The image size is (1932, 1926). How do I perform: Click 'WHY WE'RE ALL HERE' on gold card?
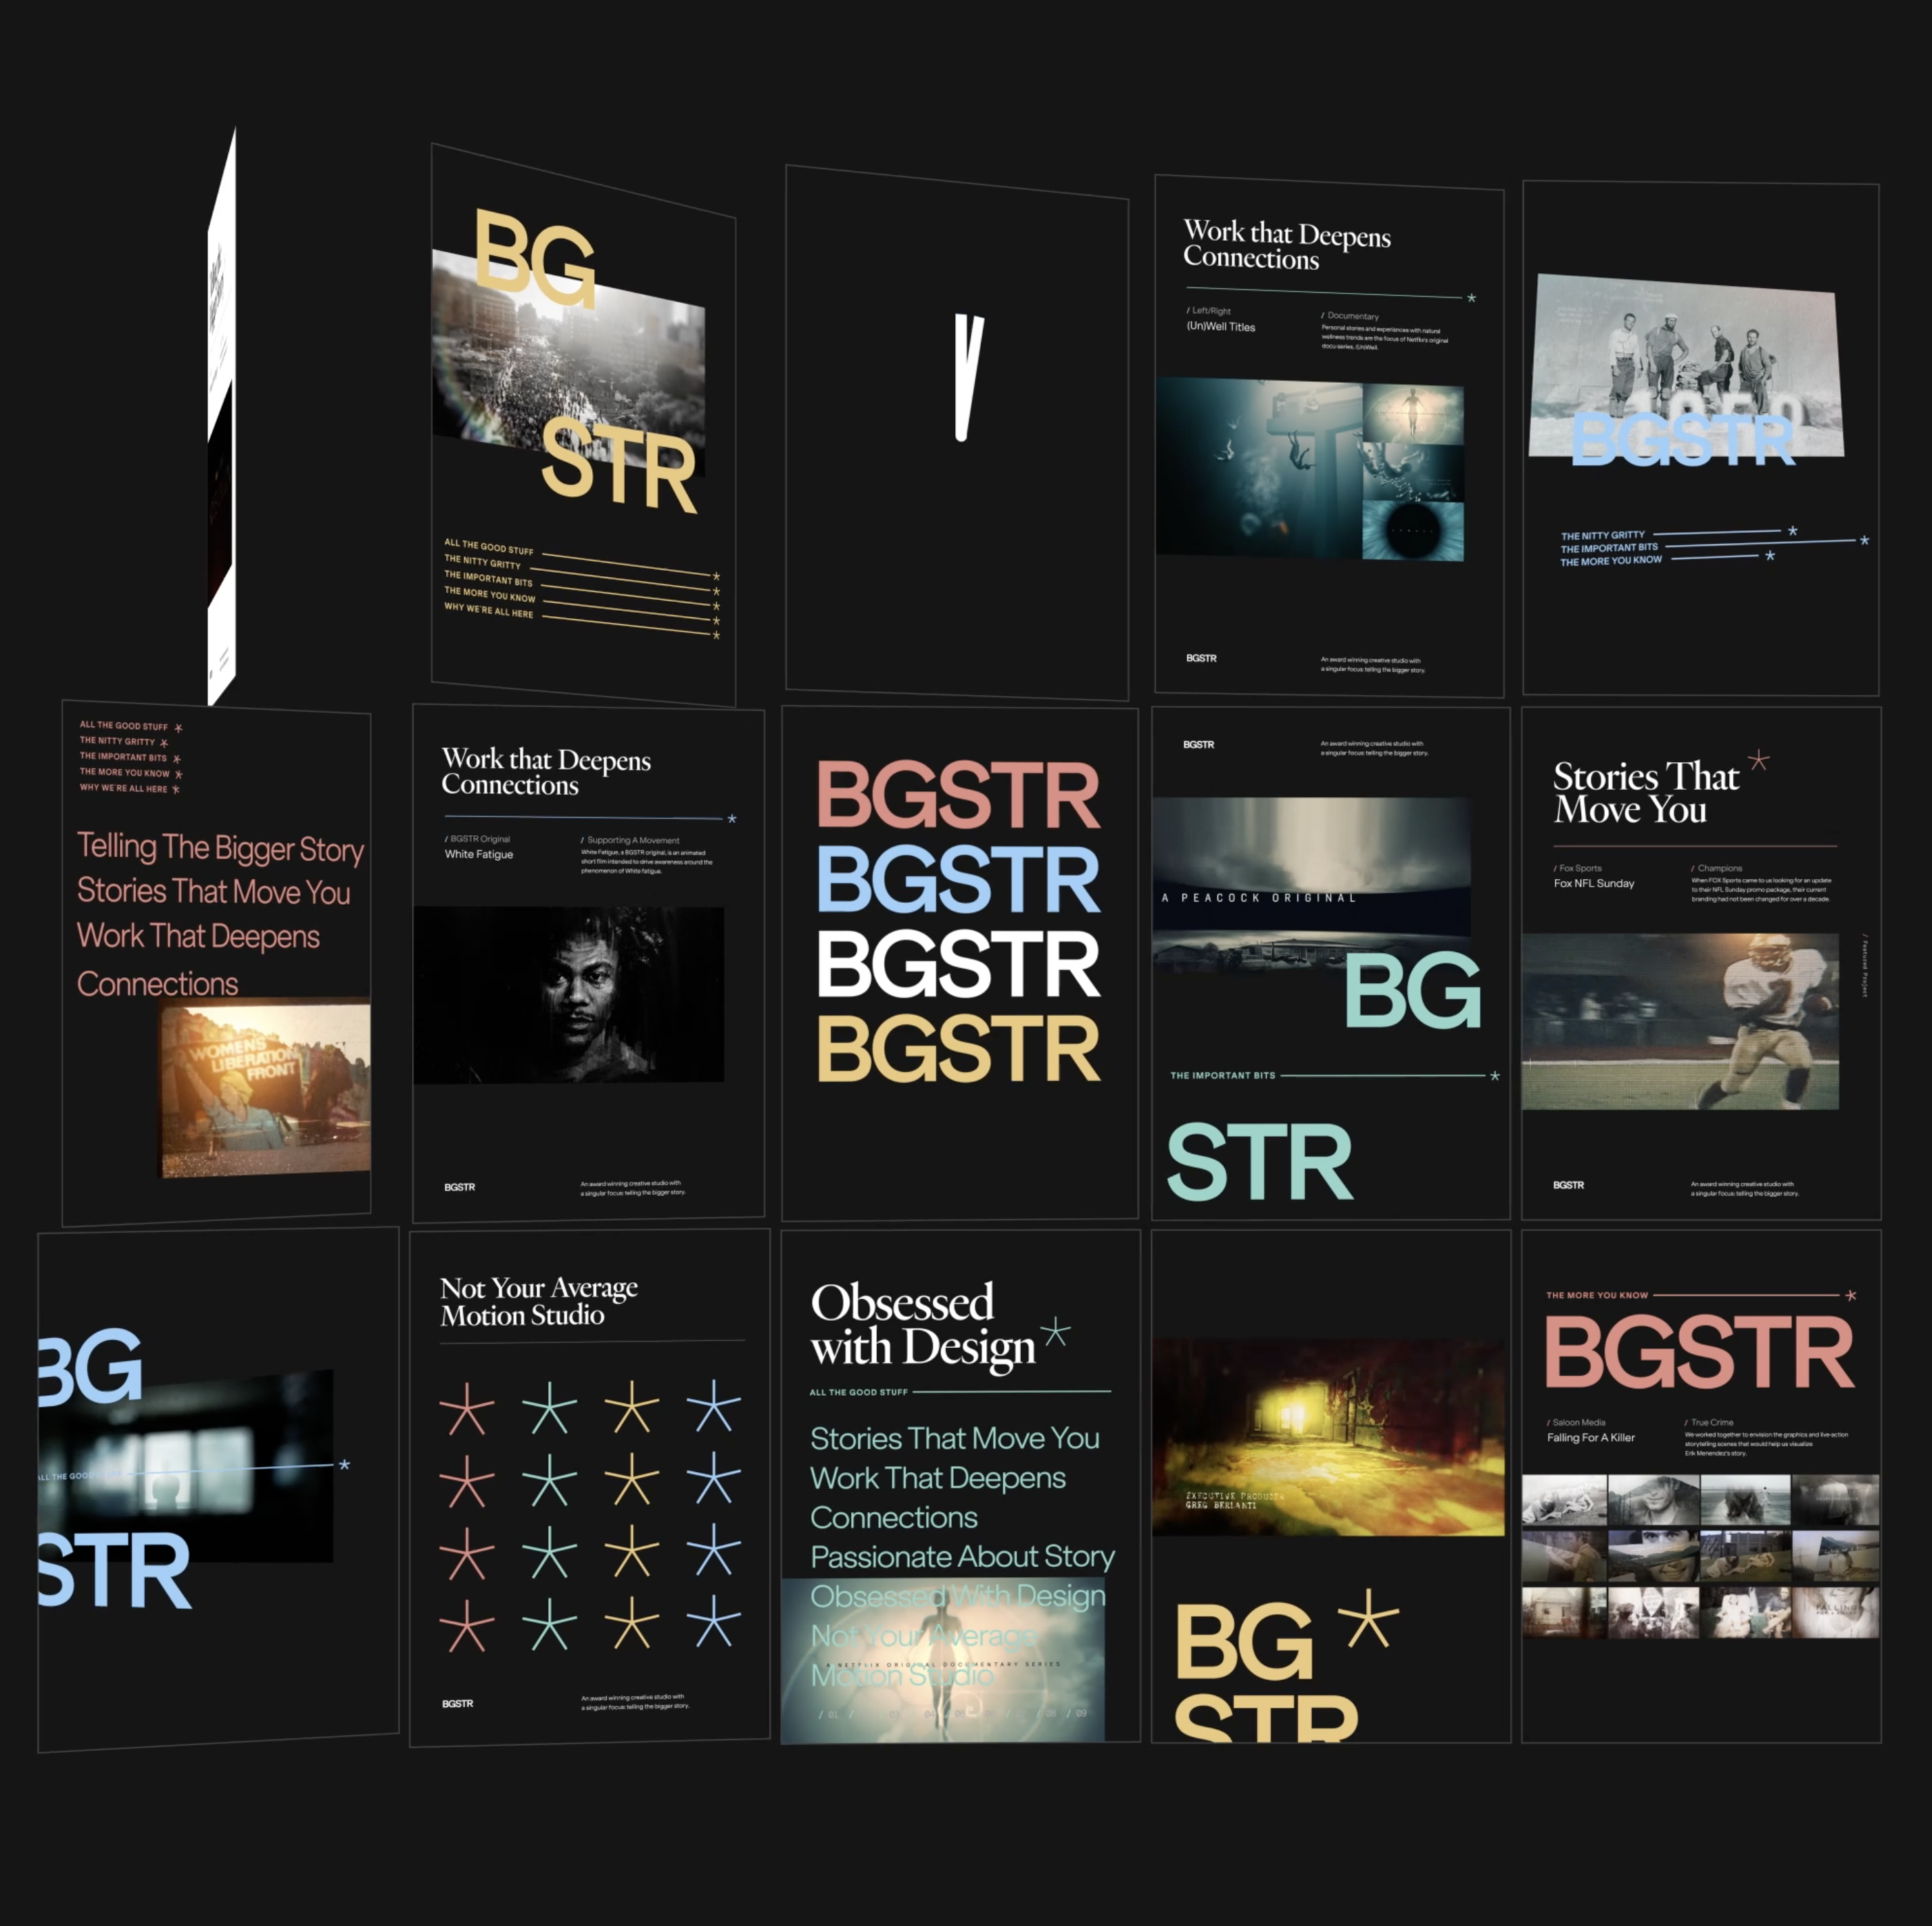pyautogui.click(x=488, y=609)
